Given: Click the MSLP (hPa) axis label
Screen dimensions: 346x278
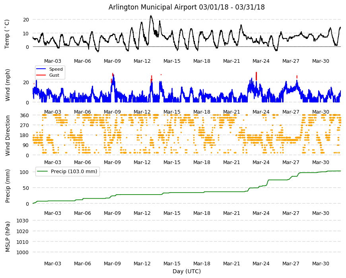Looking at the screenshot, I should (x=8, y=237).
